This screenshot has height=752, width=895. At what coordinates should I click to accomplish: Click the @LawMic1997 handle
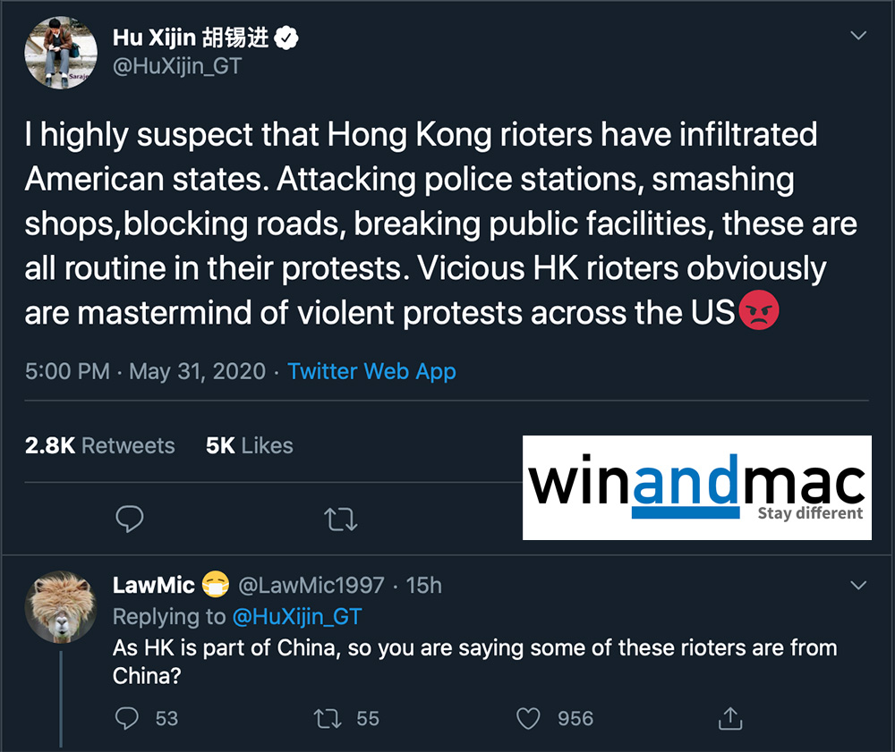pos(310,586)
